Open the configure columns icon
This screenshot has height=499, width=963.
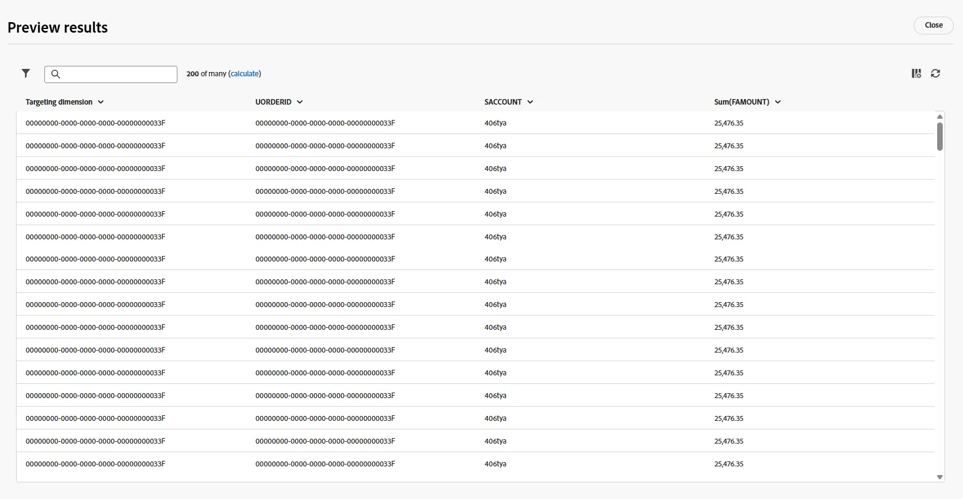click(916, 73)
